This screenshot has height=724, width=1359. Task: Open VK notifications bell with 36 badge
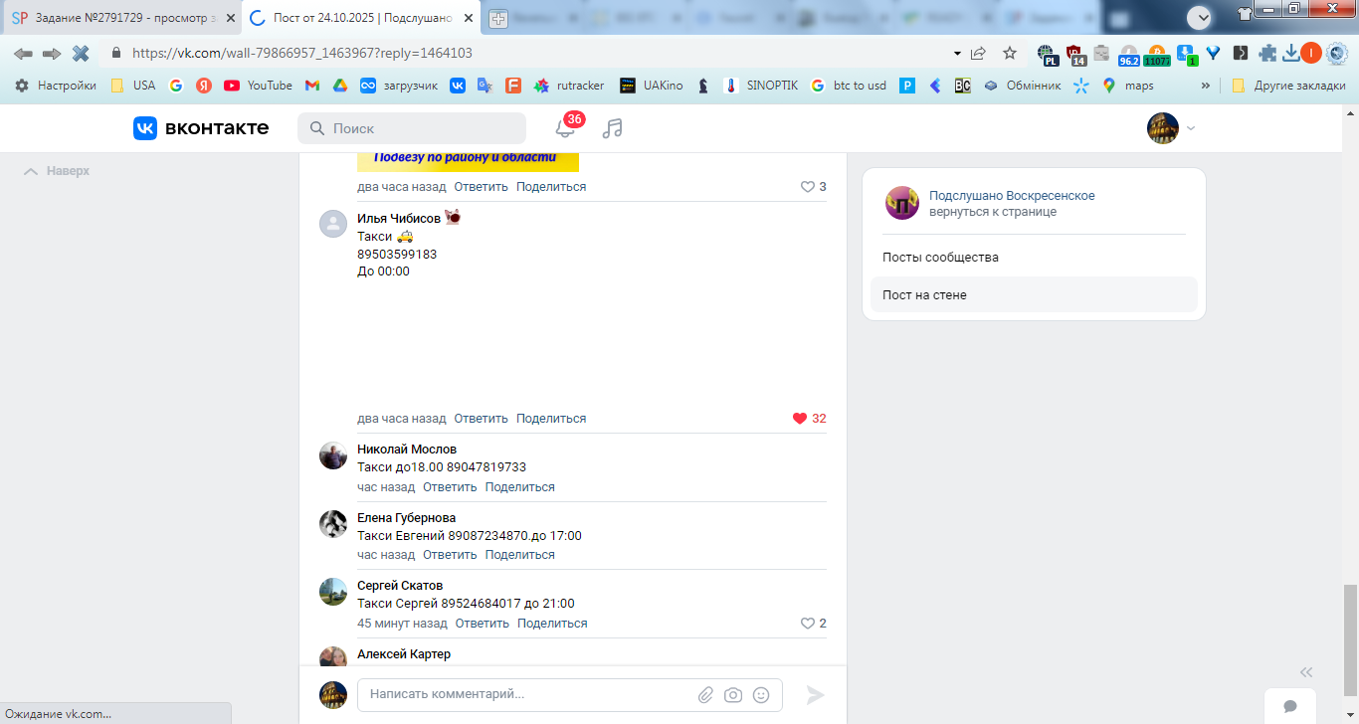click(565, 127)
